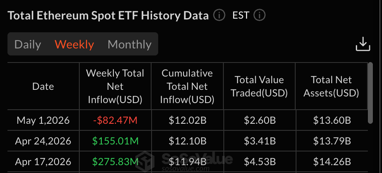Viewport: 382px width, 173px height.
Task: Click the sosovalue.com watermark link
Action: click(x=186, y=168)
